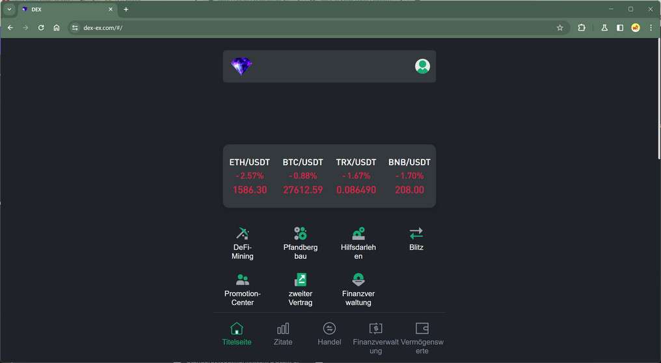Screen dimensions: 661x363
Task: Switch to the Vermögenswerte wallet tab
Action: click(x=422, y=338)
